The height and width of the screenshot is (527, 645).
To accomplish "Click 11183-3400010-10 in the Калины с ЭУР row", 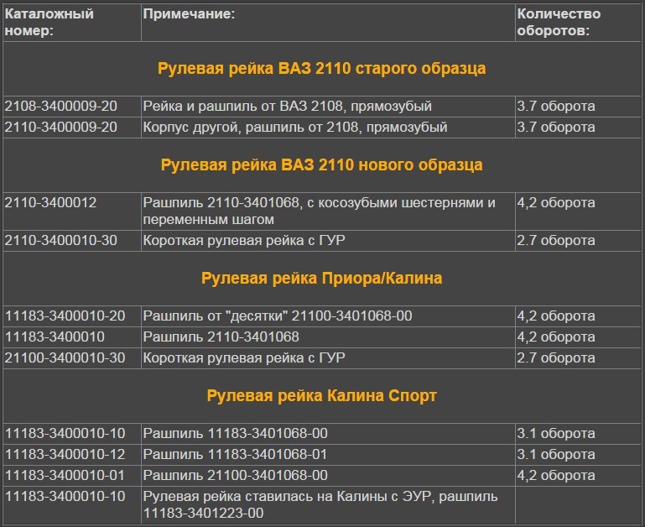I will click(65, 497).
